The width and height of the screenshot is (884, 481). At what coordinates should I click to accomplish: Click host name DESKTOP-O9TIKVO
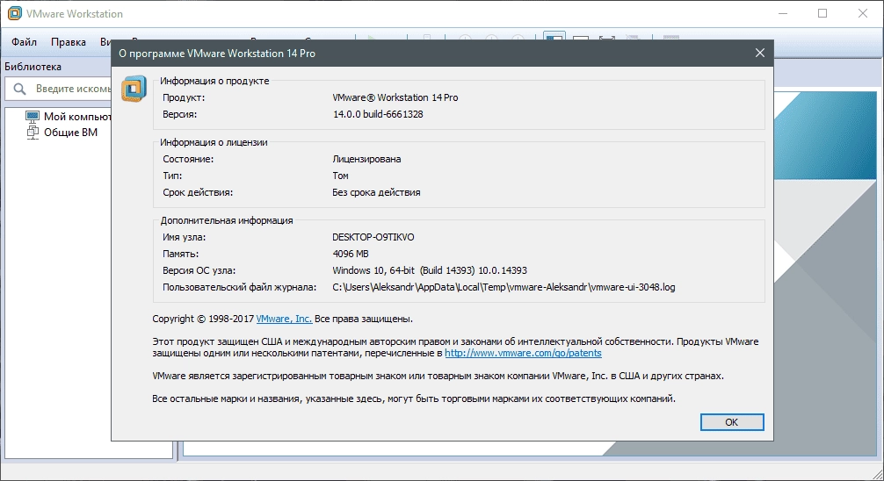[x=373, y=237]
